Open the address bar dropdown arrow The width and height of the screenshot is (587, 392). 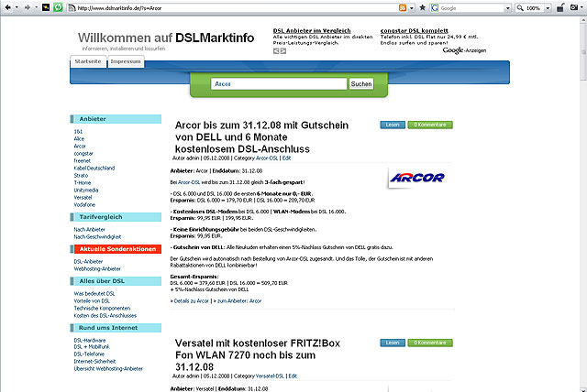[x=412, y=8]
